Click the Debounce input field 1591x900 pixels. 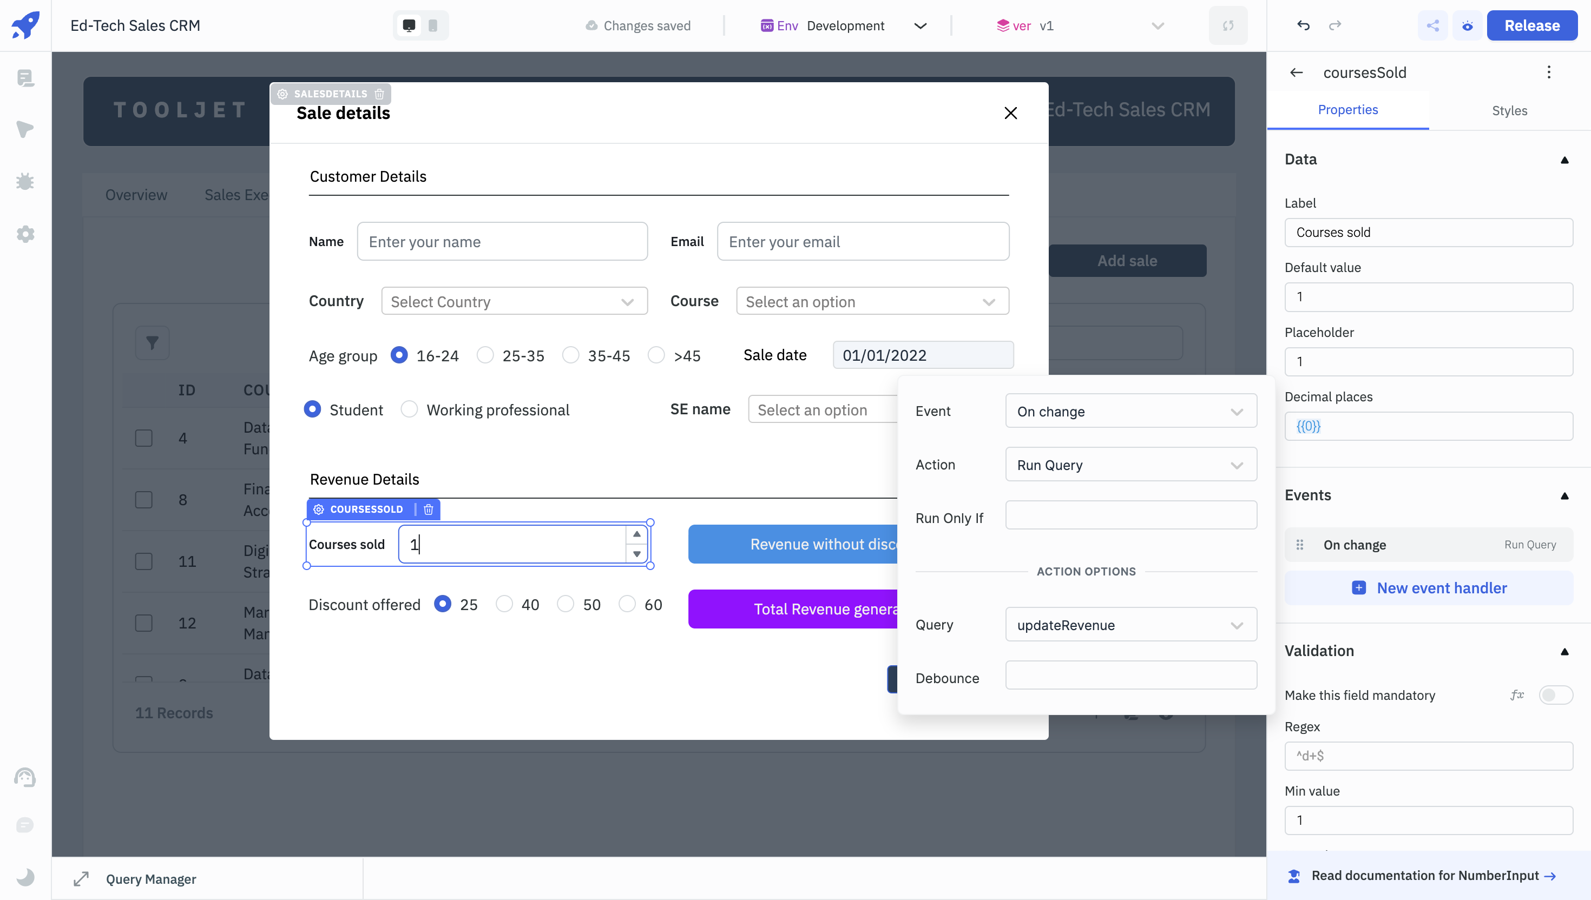(1130, 675)
